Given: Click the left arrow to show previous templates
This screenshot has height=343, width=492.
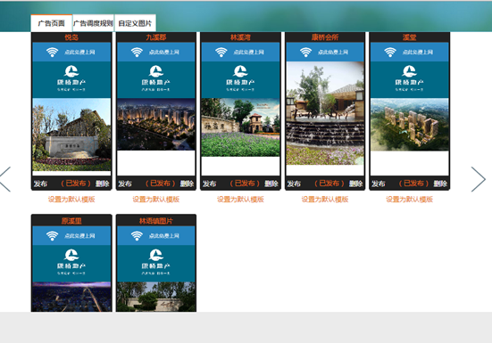Looking at the screenshot, I should point(5,179).
